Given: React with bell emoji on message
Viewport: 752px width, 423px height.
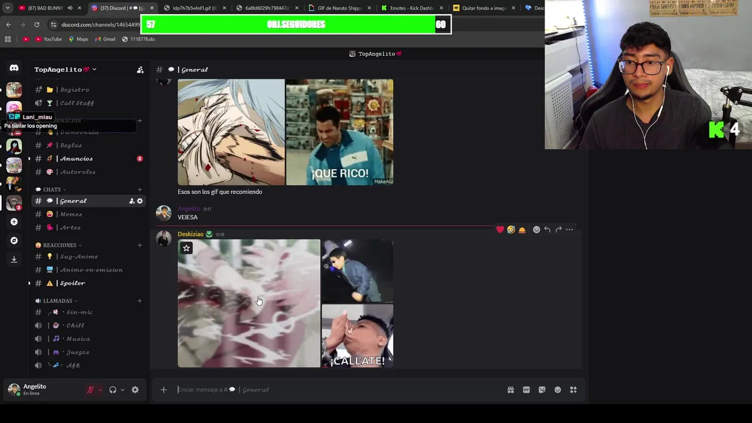Looking at the screenshot, I should tap(522, 230).
